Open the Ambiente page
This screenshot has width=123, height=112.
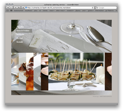coord(20,34)
